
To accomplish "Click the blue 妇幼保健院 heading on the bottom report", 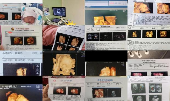I will [x=105, y=80].
